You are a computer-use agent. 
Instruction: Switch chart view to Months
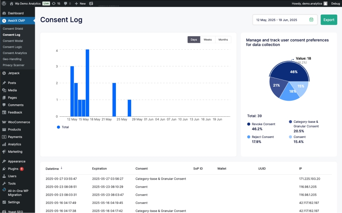pyautogui.click(x=223, y=39)
